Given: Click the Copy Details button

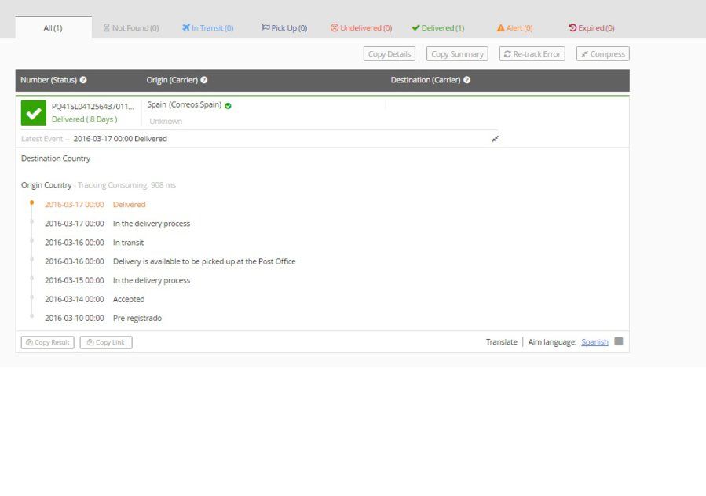Looking at the screenshot, I should (390, 54).
